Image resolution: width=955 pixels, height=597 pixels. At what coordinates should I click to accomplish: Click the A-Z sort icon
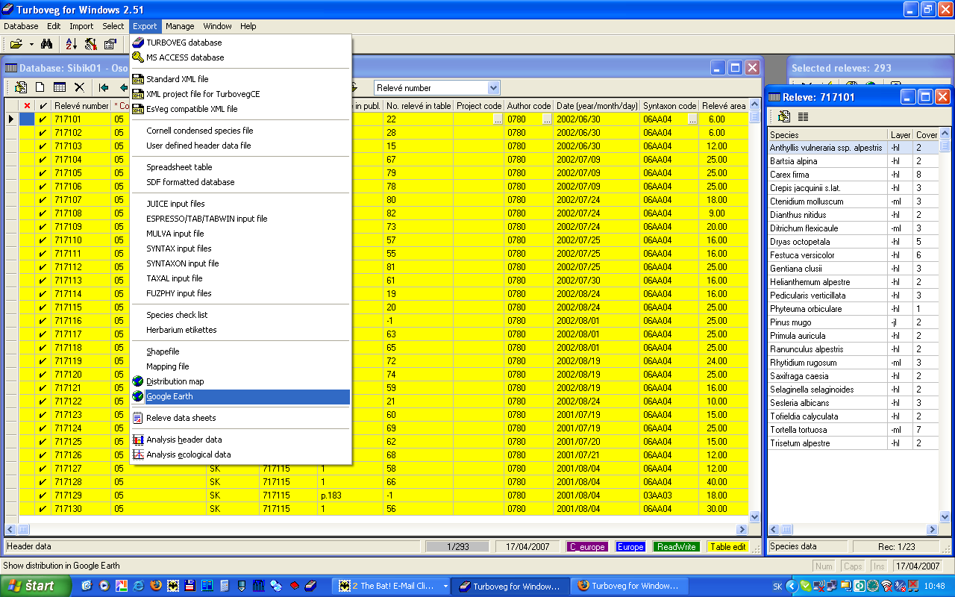click(x=71, y=44)
